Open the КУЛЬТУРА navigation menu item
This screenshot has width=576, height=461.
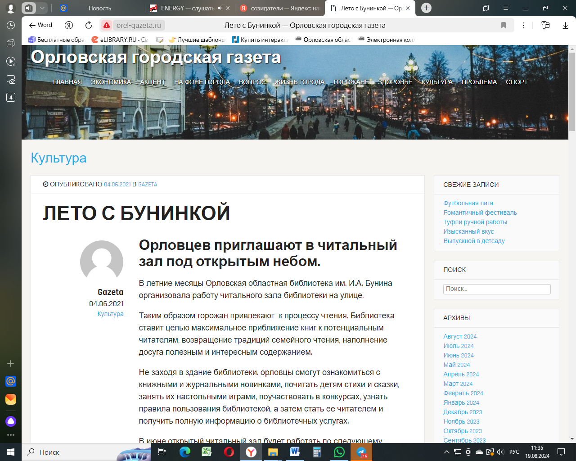[x=437, y=82]
